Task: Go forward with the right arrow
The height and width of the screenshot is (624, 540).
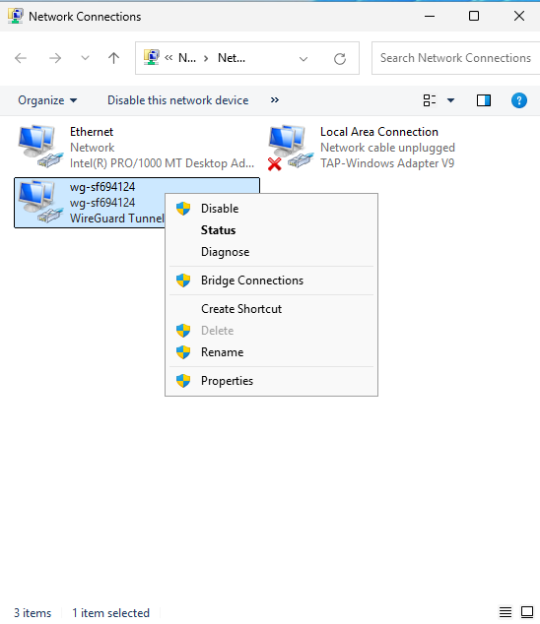Action: pyautogui.click(x=55, y=58)
